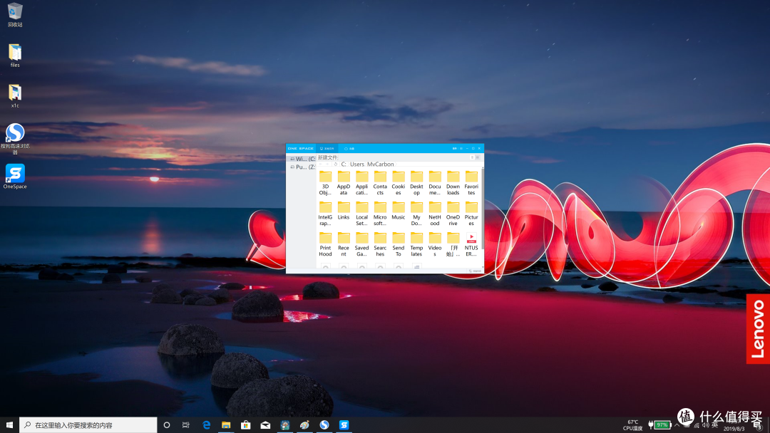This screenshot has width=770, height=433.
Task: Select the OneSpace desktop shortcut
Action: [15, 177]
